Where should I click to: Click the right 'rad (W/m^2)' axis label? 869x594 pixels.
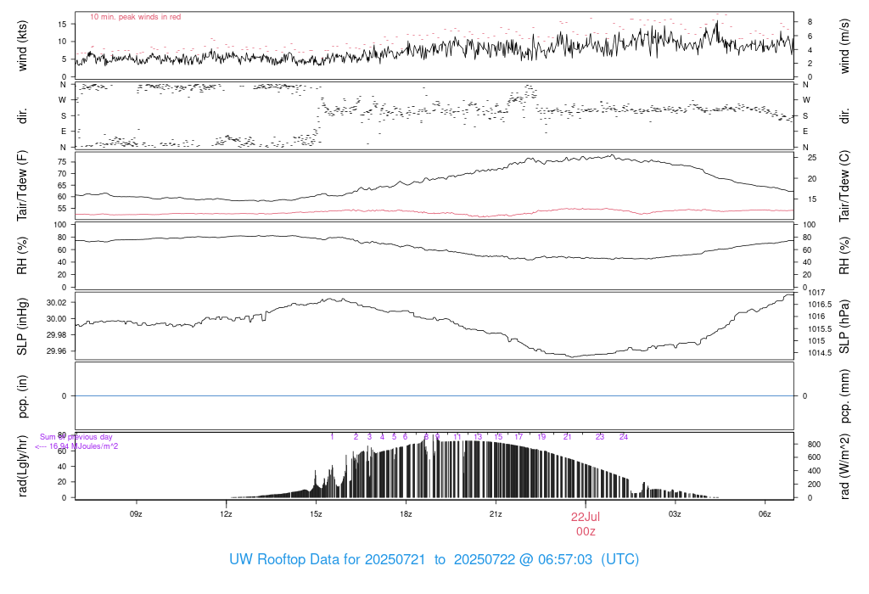[x=844, y=466]
